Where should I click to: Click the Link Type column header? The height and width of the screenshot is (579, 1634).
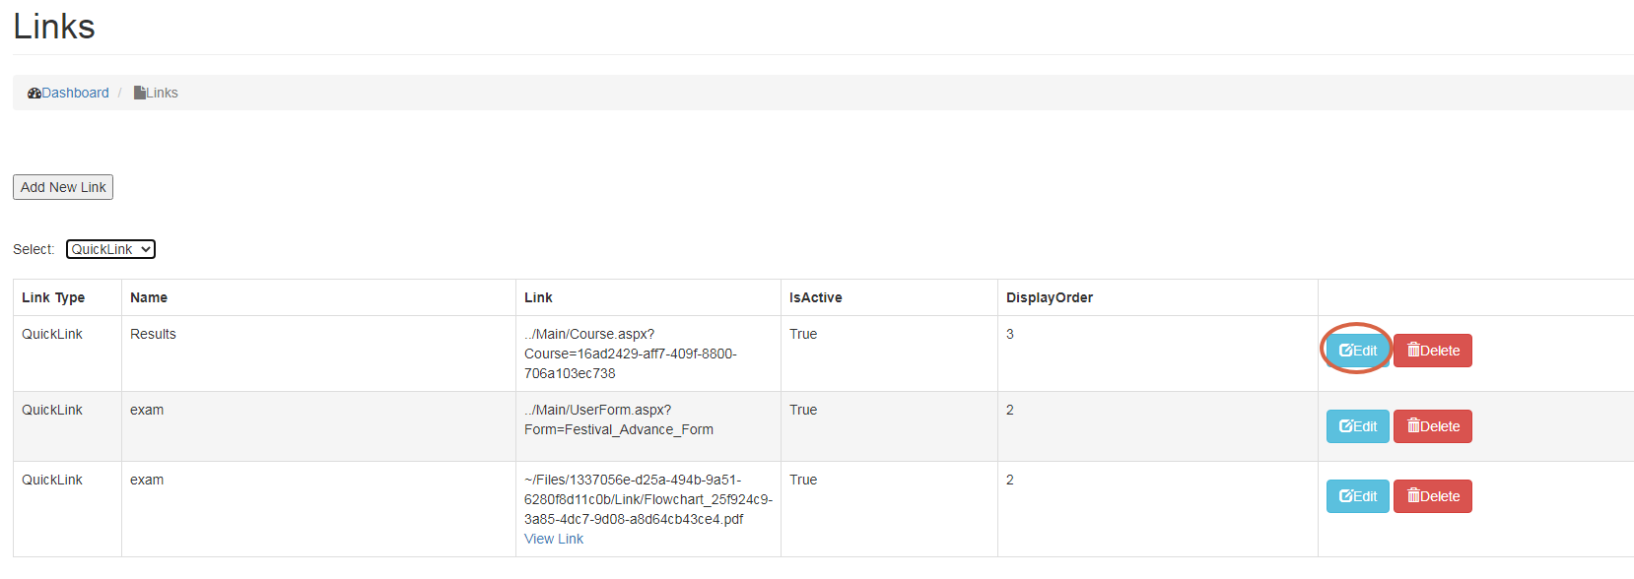point(53,297)
